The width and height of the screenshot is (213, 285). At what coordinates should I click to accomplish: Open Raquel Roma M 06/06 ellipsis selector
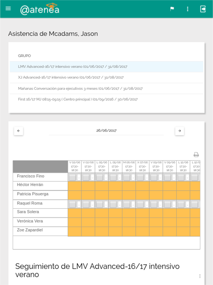[x=133, y=204]
